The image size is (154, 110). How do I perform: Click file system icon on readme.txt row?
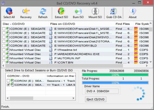pos(136,50)
